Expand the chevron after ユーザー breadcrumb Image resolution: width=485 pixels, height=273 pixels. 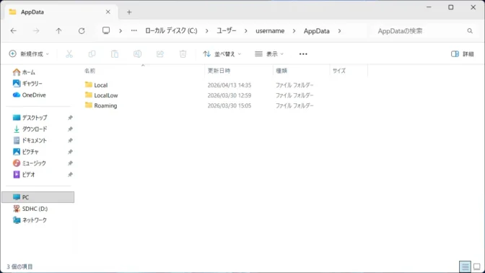point(246,30)
